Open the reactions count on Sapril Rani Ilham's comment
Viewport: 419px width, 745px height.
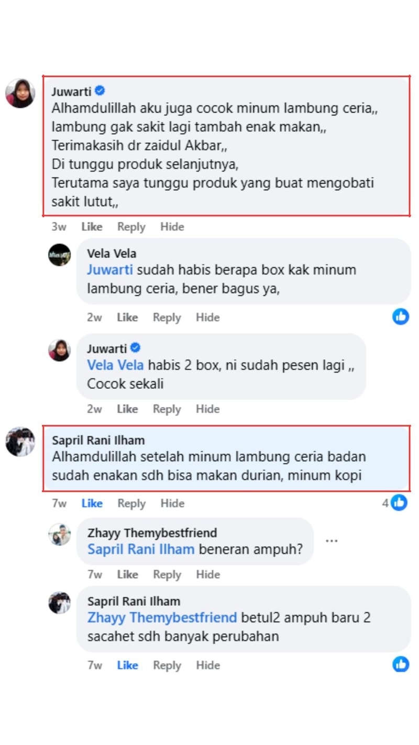click(x=394, y=502)
